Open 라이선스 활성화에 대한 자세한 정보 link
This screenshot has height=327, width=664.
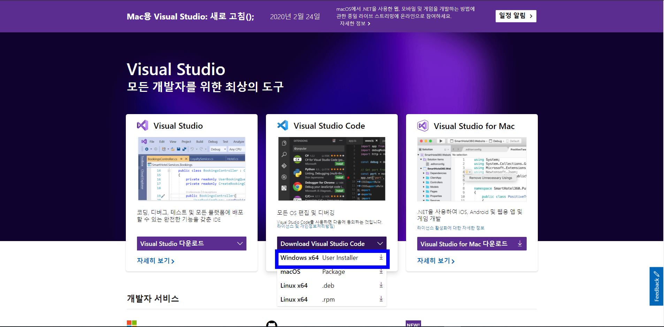point(451,228)
